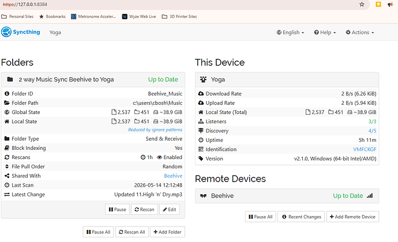Click Updated 11.High 'n' Dry.mp3 text
Viewport: 398px width, 242px height.
coord(148,195)
